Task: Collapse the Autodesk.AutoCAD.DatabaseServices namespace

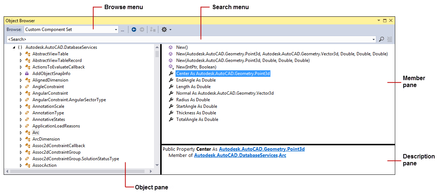Action: [14, 47]
